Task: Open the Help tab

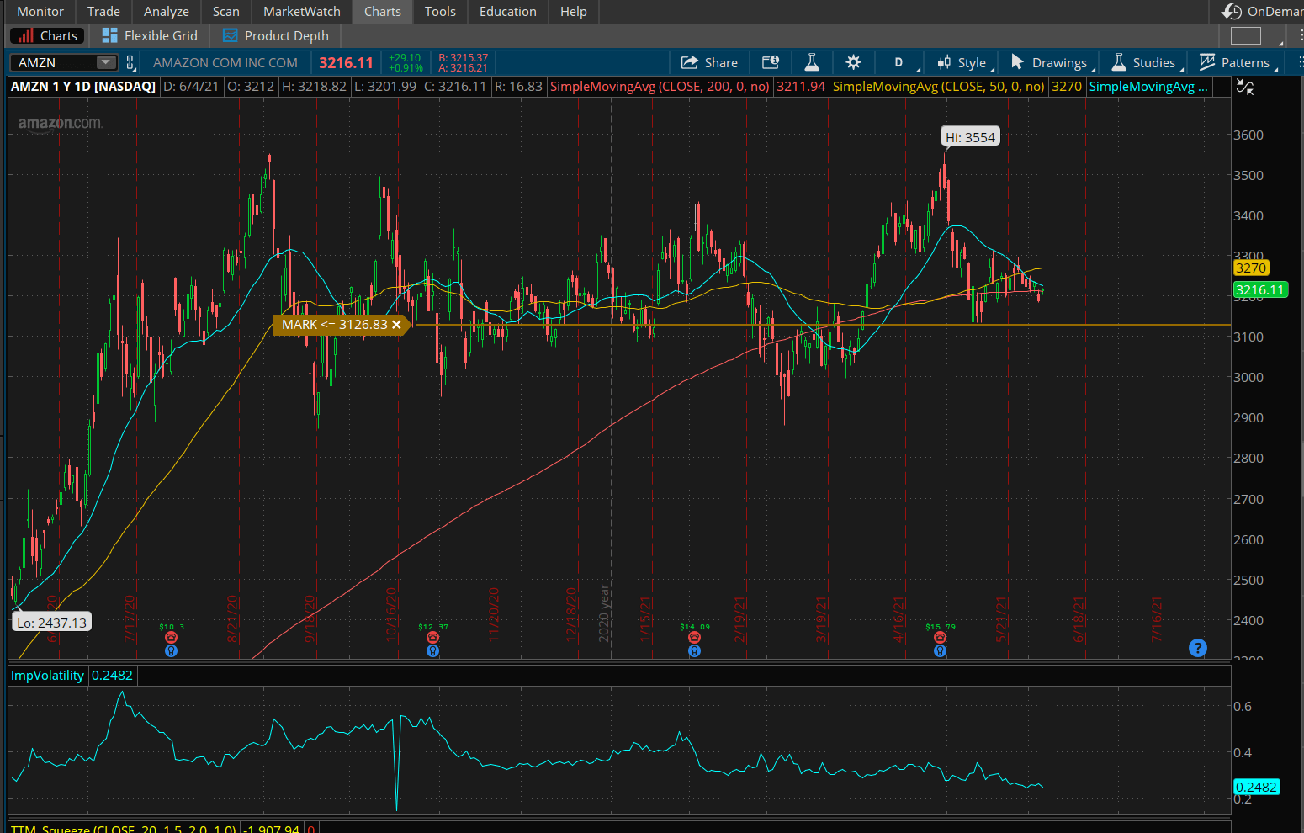Action: pyautogui.click(x=574, y=11)
